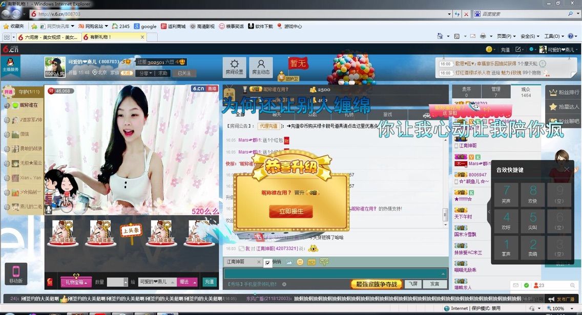Click the 最强家族争夺战 banner button
Screen dimensions: 582x315
(377, 284)
